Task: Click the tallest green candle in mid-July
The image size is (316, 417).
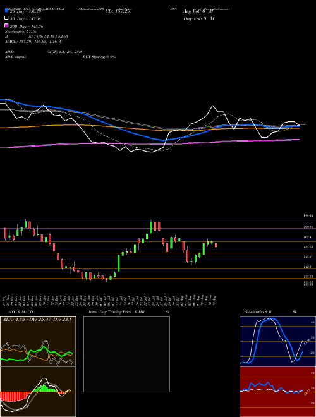Action: click(119, 263)
